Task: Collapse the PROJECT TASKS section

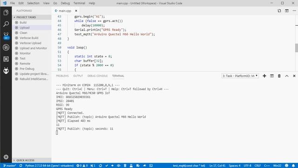Action: (x=32, y=17)
